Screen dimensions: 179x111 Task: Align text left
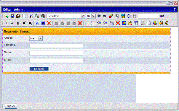[x=56, y=23]
